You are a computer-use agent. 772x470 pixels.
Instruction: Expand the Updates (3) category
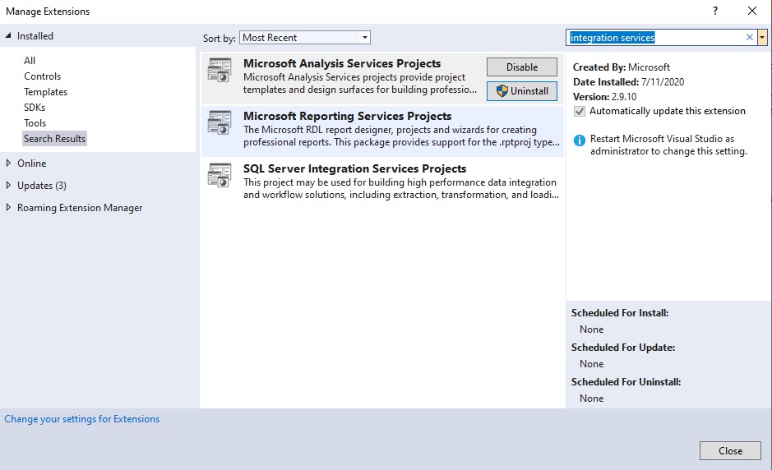click(8, 185)
